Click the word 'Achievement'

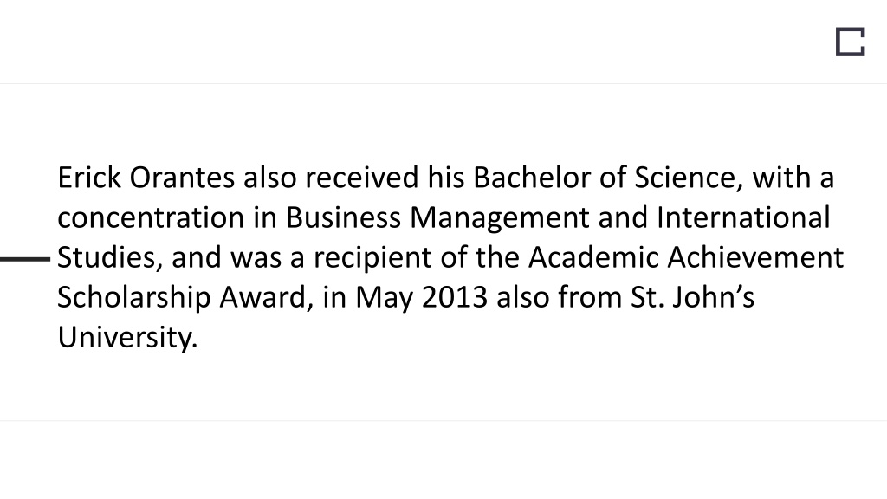755,258
